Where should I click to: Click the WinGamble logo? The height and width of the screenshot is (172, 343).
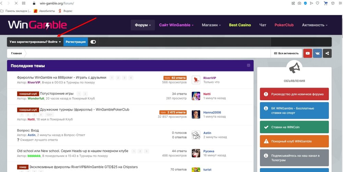(37, 25)
